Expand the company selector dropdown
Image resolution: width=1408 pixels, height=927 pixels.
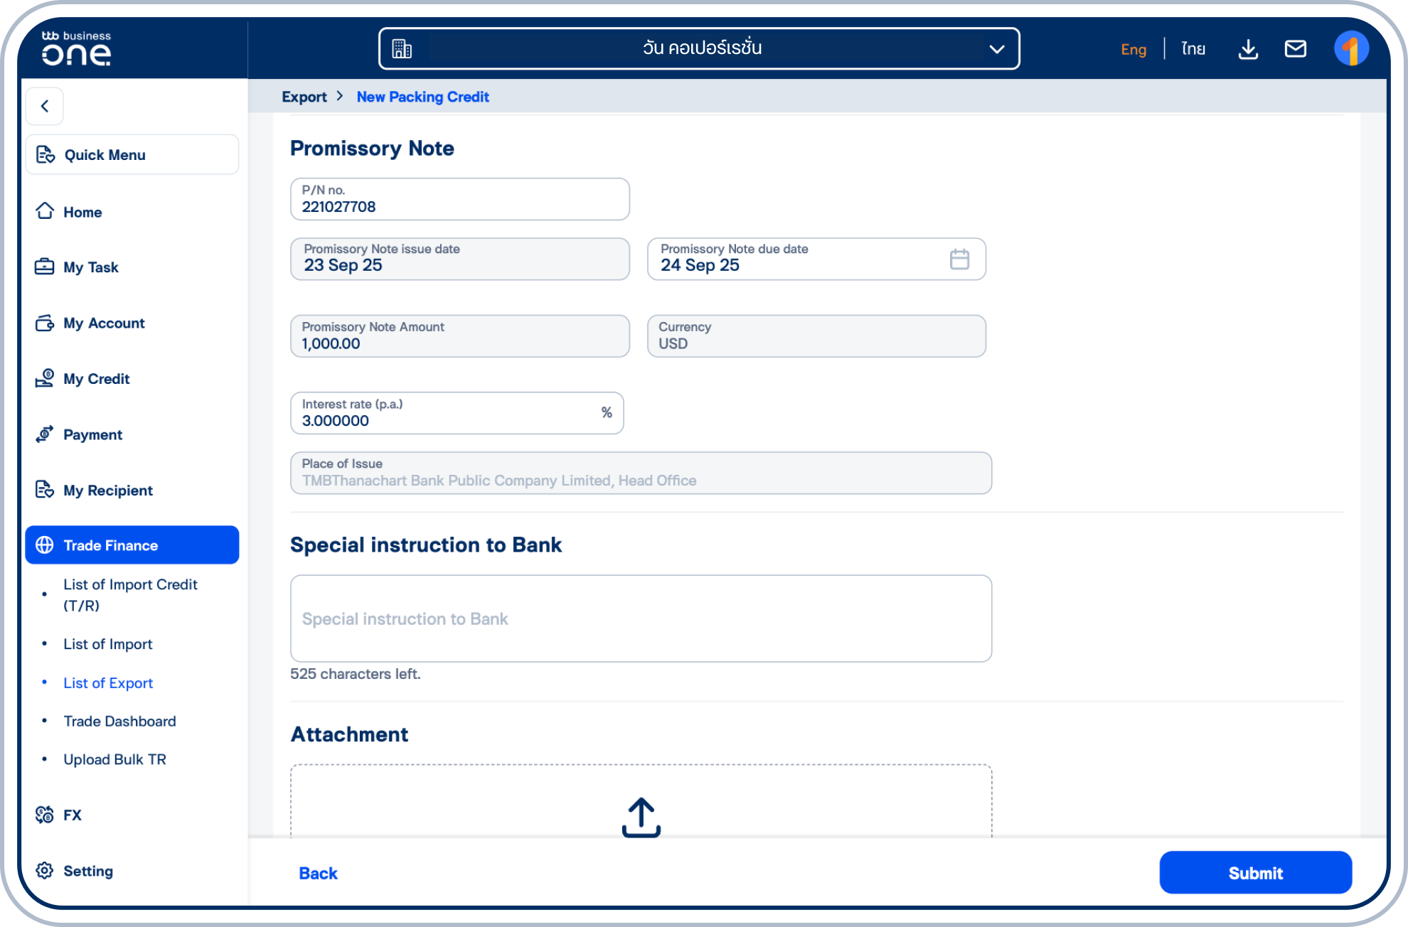click(x=996, y=49)
